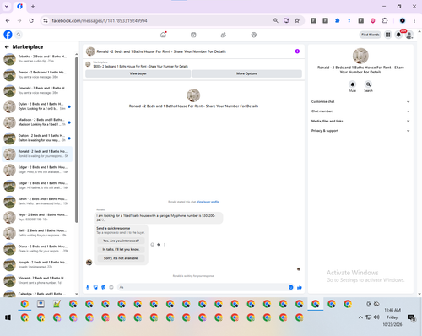The height and width of the screenshot is (336, 422).
Task: Open Chrome three-dot menu
Action: (414, 20)
